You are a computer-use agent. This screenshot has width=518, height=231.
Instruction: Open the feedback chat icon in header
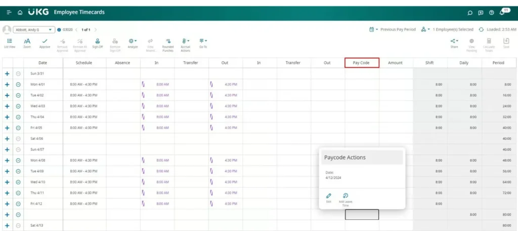coord(481,13)
